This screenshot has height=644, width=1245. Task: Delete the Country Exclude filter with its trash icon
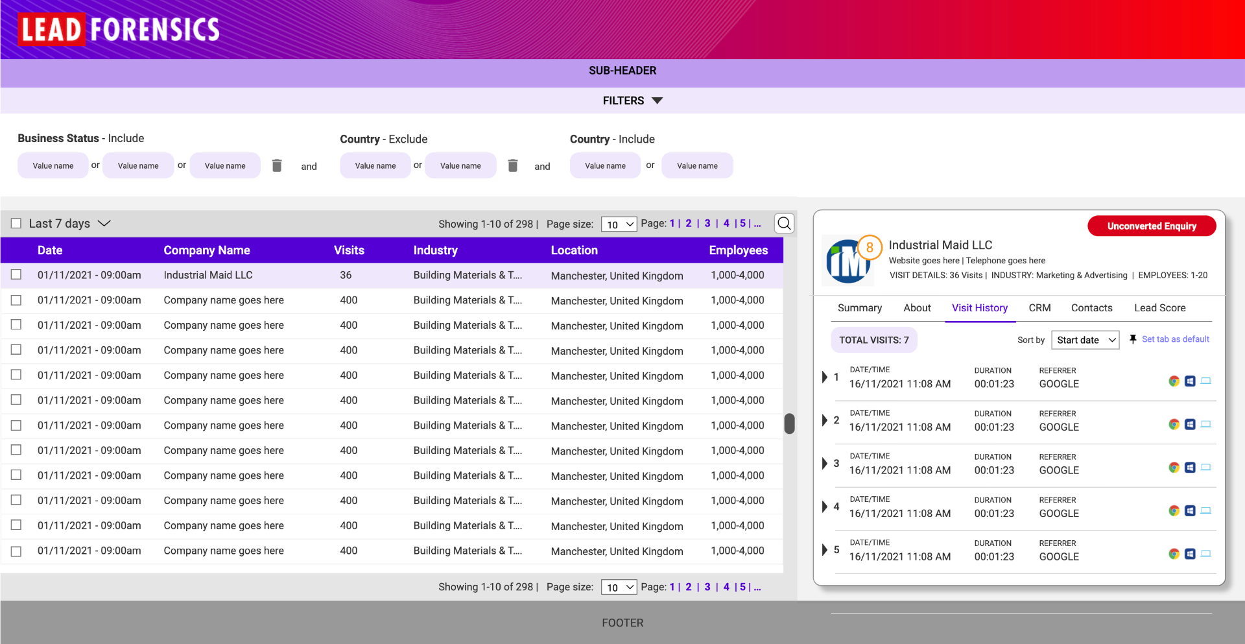click(x=513, y=165)
